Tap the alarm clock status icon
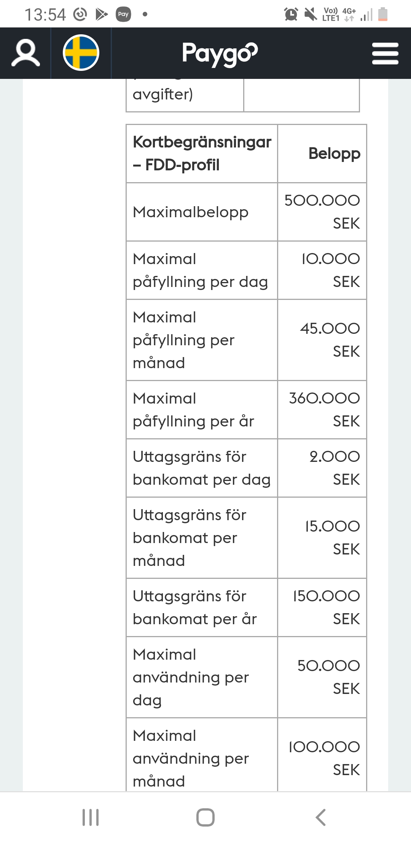Image resolution: width=411 pixels, height=846 pixels. (291, 14)
